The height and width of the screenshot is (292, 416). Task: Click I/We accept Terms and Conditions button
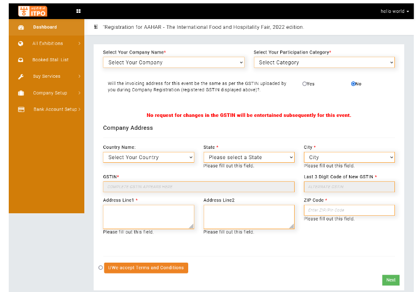[146, 268]
